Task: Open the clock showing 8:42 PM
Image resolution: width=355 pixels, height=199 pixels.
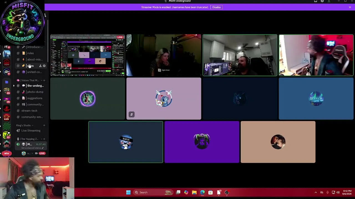Action: (x=347, y=192)
